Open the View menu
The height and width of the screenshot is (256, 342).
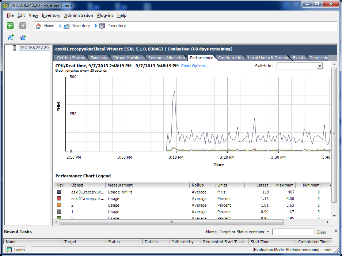tap(33, 15)
